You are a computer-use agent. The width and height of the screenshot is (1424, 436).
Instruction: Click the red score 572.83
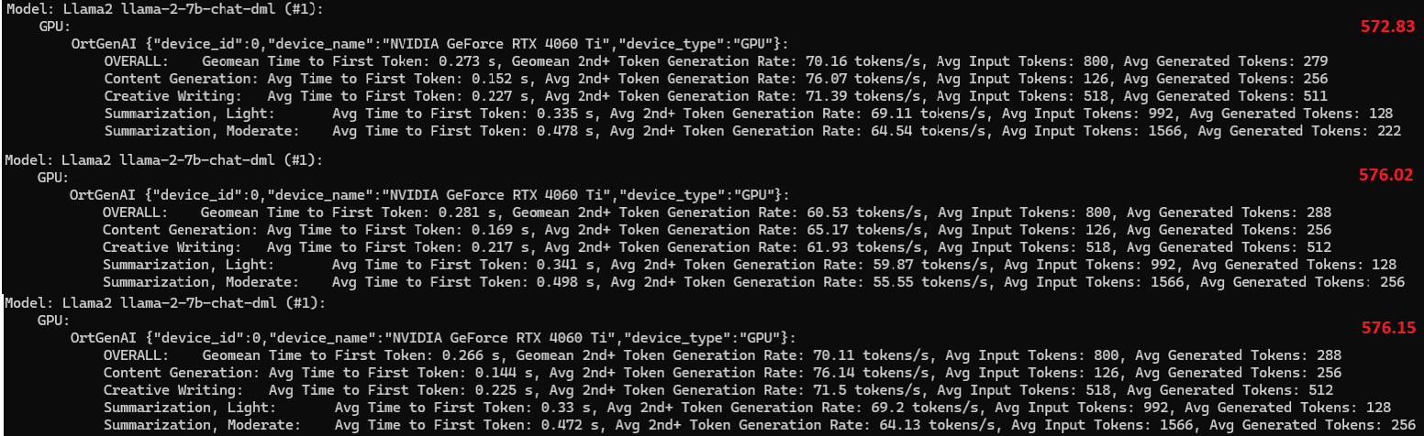click(x=1388, y=27)
